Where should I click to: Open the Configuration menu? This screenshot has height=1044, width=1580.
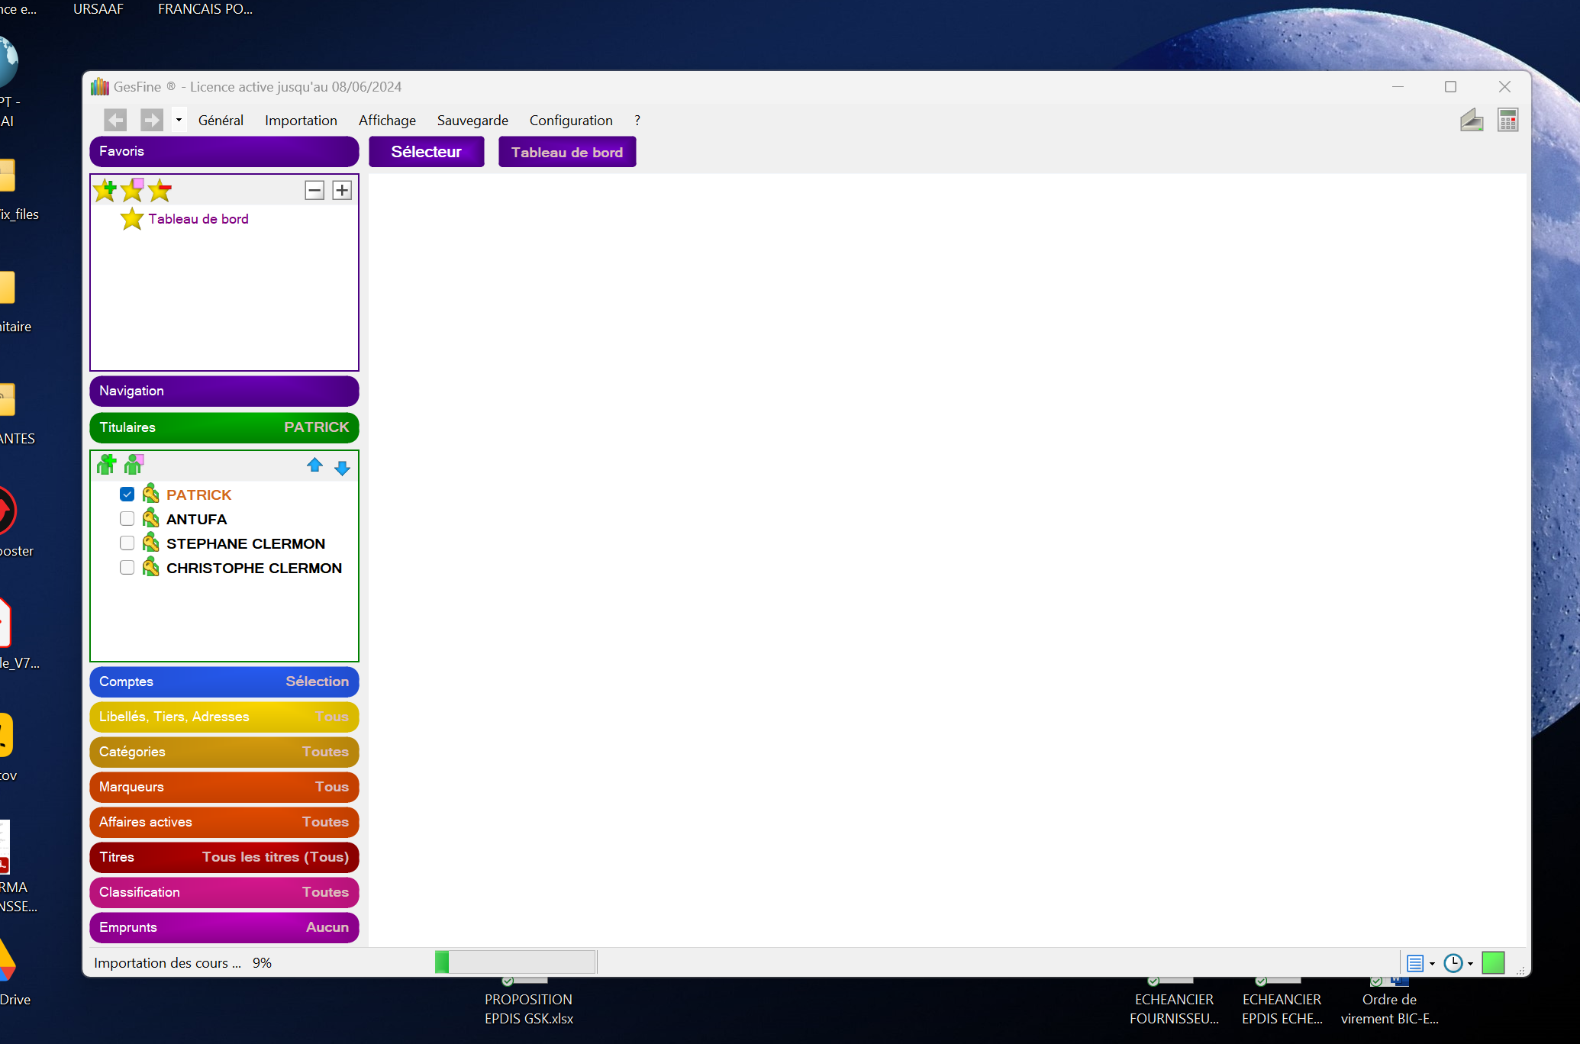pos(570,121)
